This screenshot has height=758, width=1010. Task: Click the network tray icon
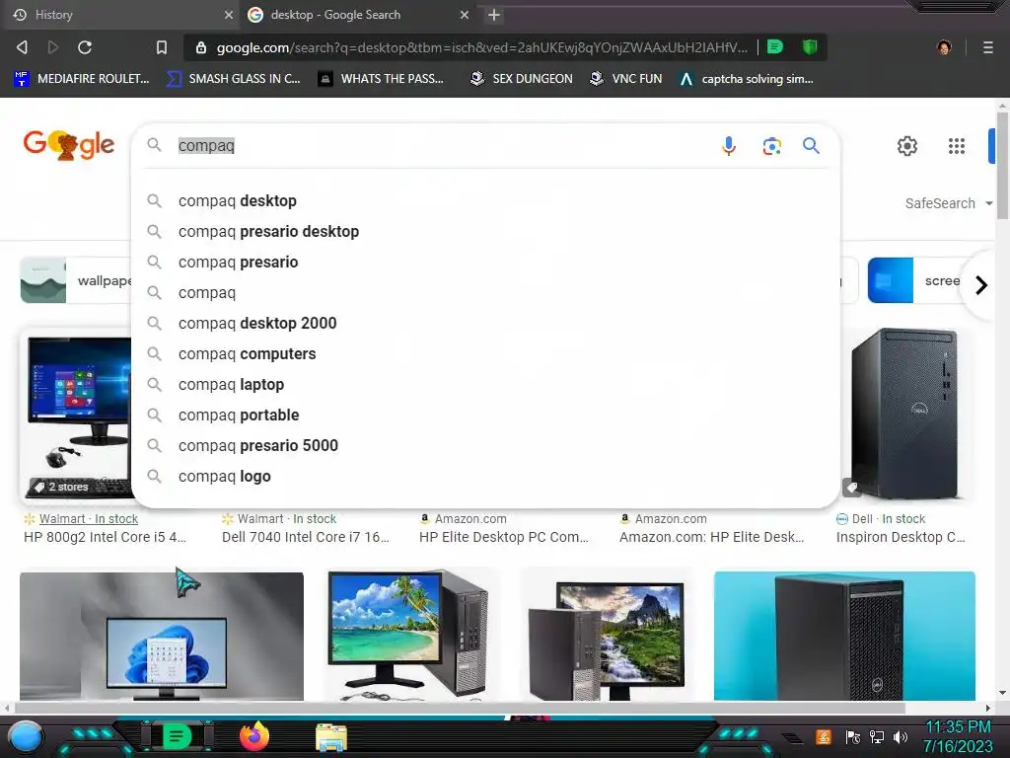pyautogui.click(x=877, y=736)
